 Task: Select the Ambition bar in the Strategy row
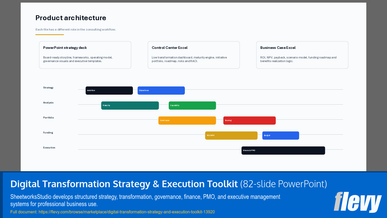(x=109, y=91)
